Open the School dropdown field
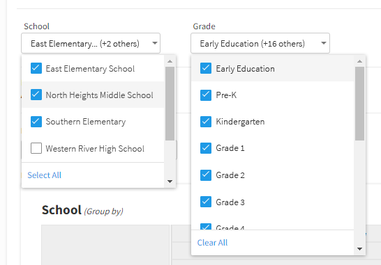The image size is (381, 265). (91, 43)
